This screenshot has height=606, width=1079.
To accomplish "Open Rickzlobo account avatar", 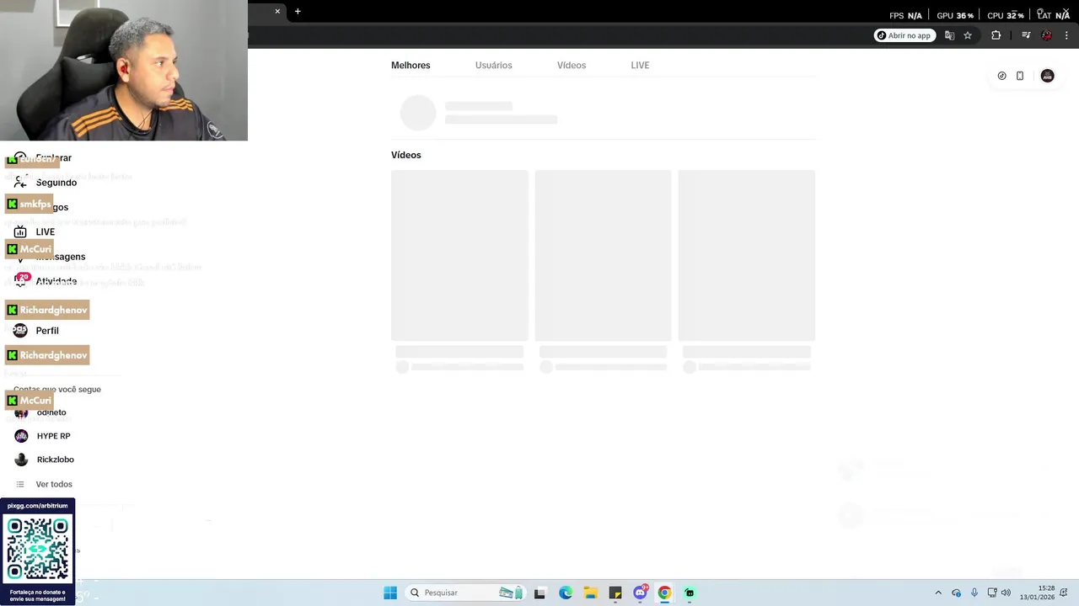I will click(21, 460).
